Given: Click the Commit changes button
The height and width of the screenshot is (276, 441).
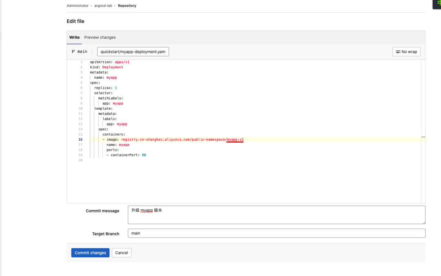Looking at the screenshot, I should (90, 253).
